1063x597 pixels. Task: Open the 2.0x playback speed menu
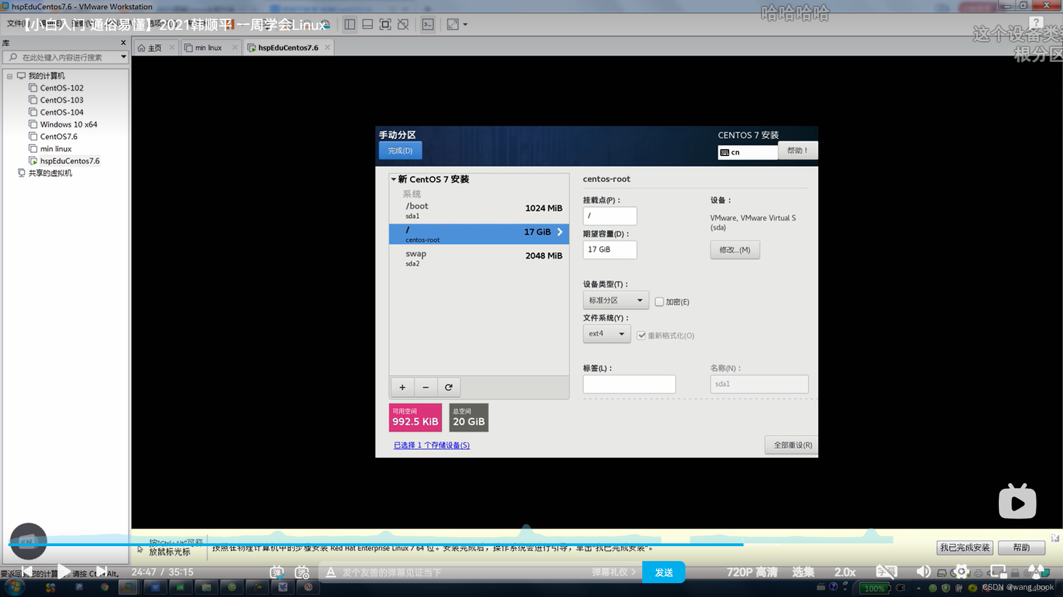coord(845,572)
